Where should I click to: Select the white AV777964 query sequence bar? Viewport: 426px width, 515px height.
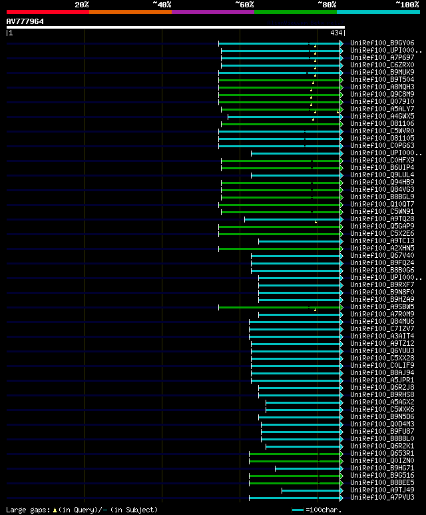pyautogui.click(x=176, y=27)
